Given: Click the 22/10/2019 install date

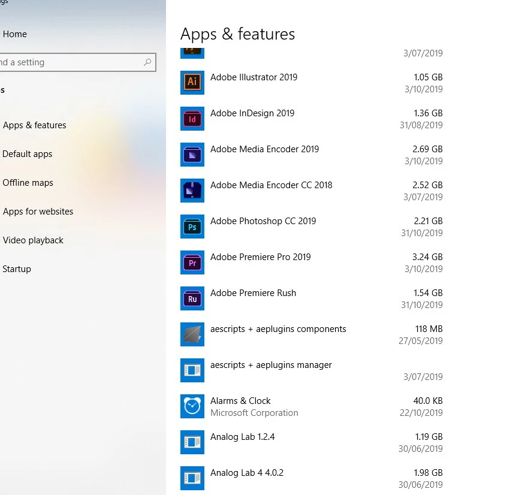Looking at the screenshot, I should tap(421, 413).
